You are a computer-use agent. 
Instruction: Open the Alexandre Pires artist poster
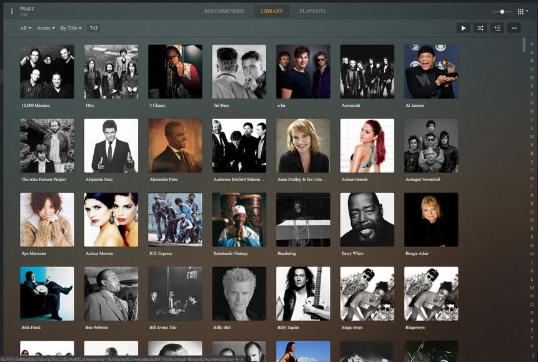click(x=175, y=145)
